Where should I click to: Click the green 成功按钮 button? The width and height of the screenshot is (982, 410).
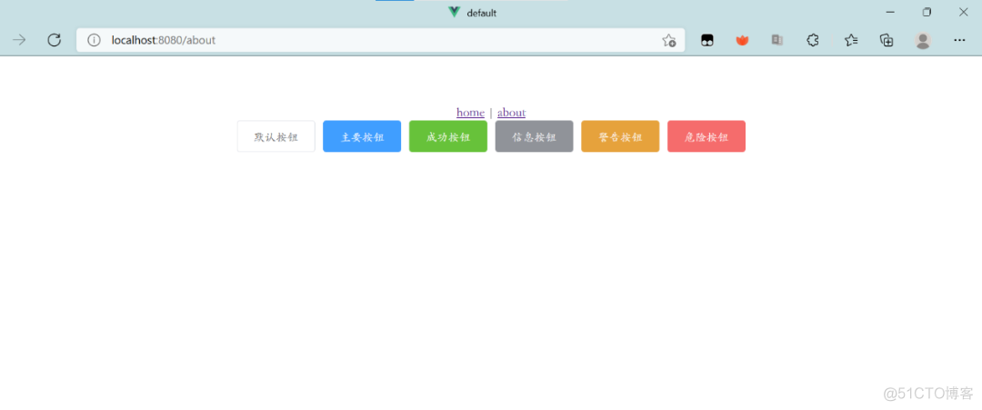(448, 136)
